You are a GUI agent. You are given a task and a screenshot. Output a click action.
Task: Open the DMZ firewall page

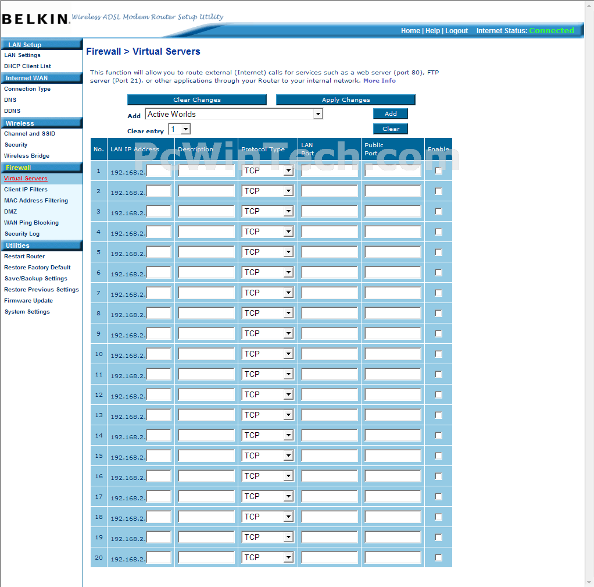(x=10, y=212)
